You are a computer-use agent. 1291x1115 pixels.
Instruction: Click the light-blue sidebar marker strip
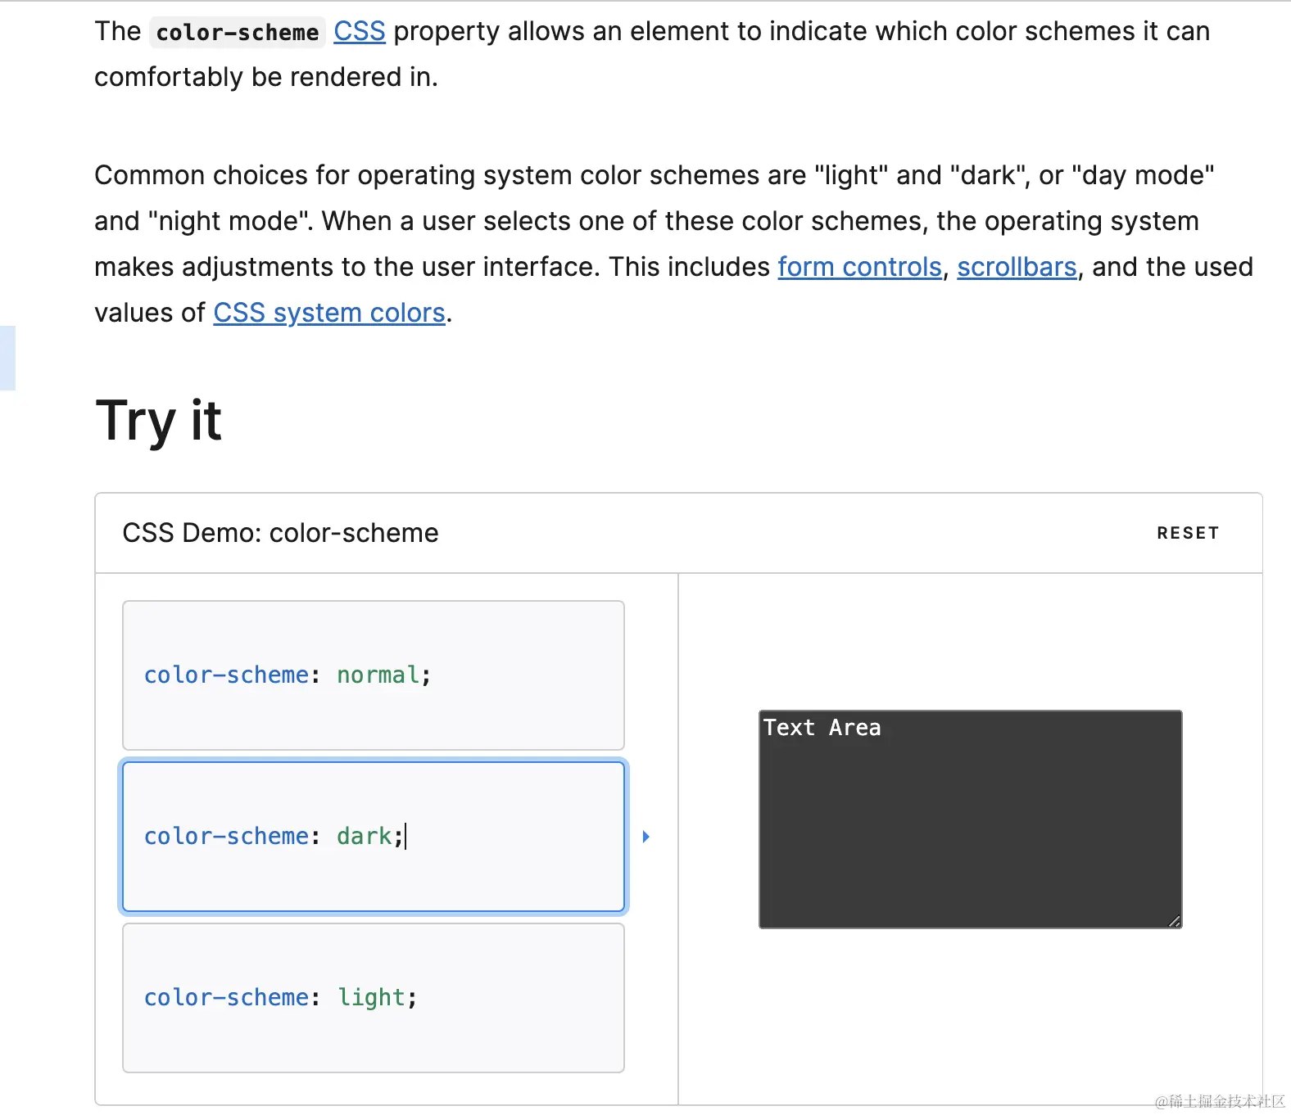pos(7,358)
